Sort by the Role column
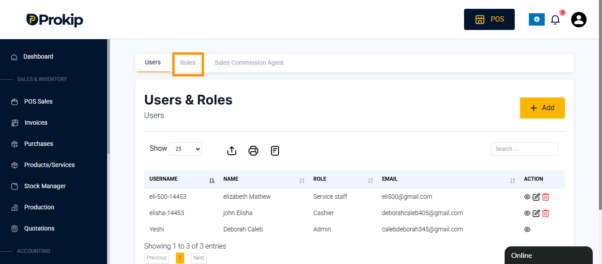This screenshot has width=602, height=264. 342,179
